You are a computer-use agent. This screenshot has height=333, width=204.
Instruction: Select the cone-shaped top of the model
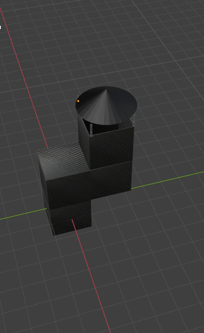point(106,105)
